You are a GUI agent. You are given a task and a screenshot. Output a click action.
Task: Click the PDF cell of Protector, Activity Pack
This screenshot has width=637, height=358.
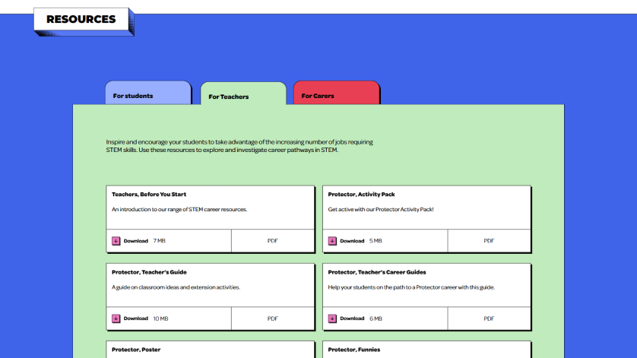(489, 241)
